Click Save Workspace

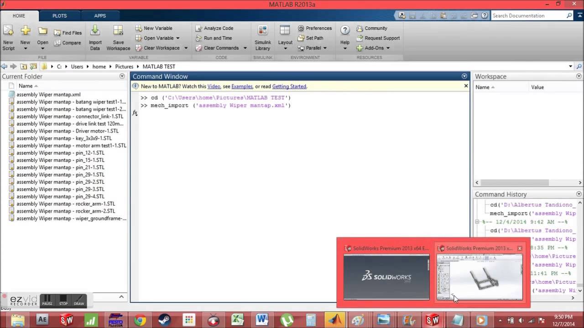[118, 38]
